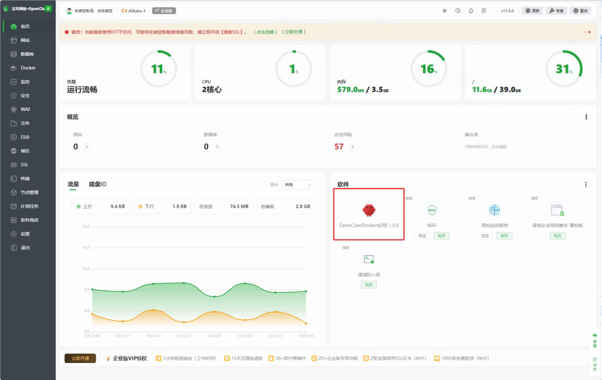Click the alert banner's second pagination dot
This screenshot has width=602, height=380.
tap(589, 32)
